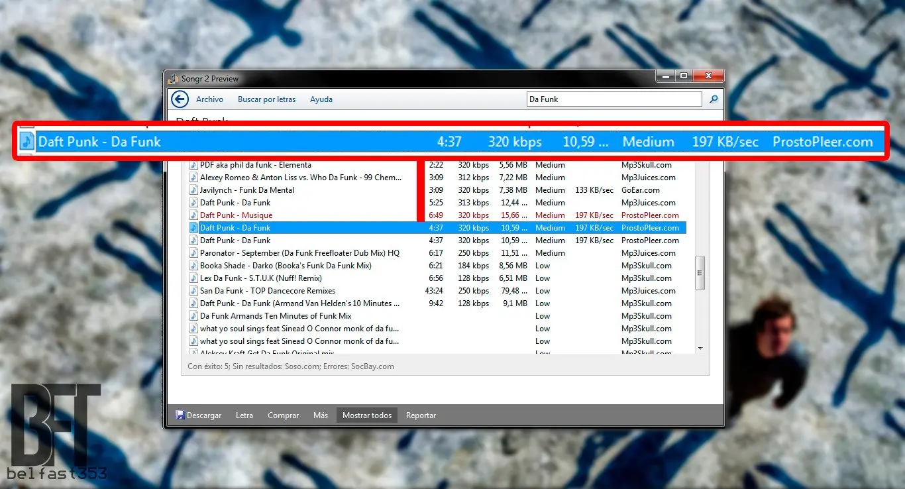Click Descargar to download the selected song

[x=198, y=415]
